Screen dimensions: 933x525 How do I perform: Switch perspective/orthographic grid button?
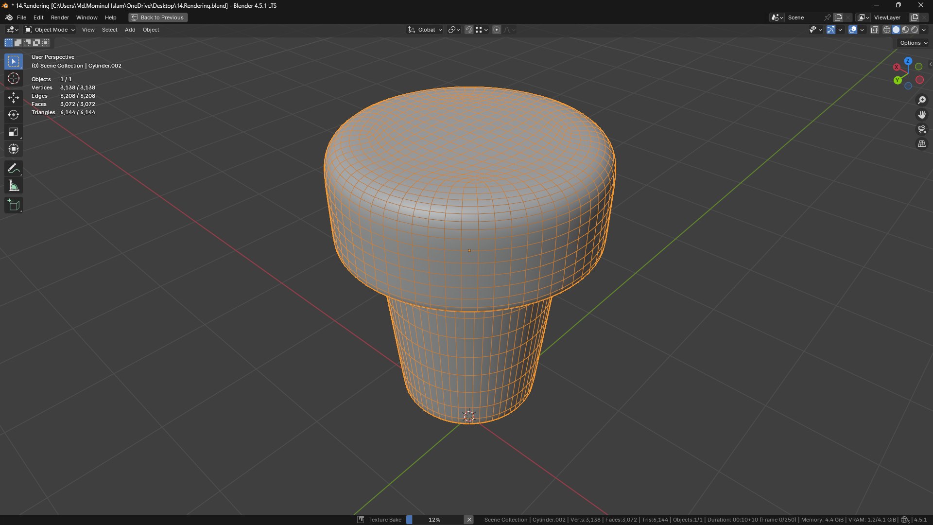coord(922,144)
